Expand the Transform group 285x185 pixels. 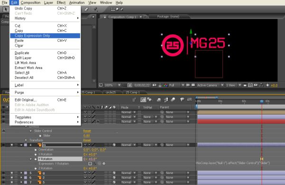pos(26,140)
